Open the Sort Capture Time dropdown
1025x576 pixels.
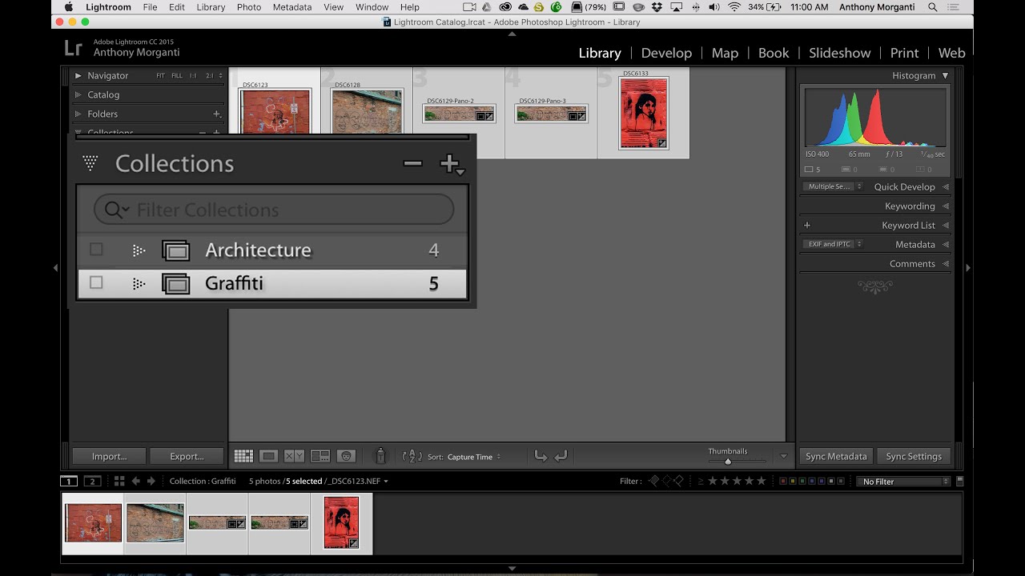point(474,457)
